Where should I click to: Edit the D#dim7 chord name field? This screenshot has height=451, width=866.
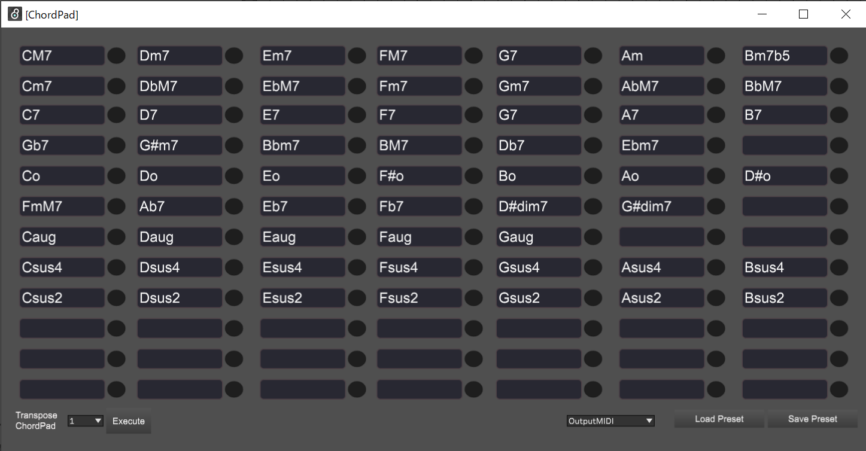coord(539,206)
